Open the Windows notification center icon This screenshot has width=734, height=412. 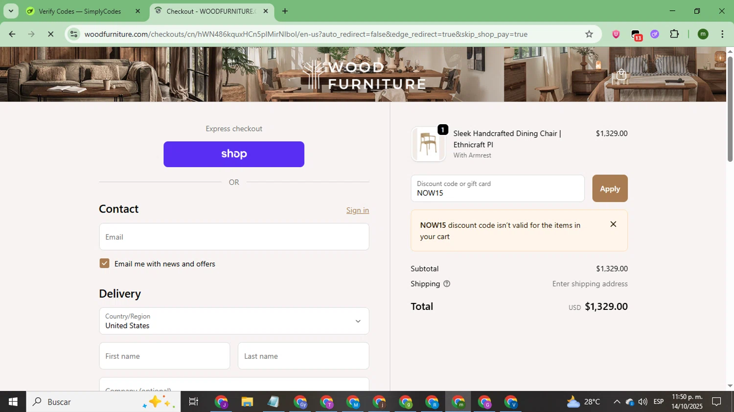coord(717,402)
